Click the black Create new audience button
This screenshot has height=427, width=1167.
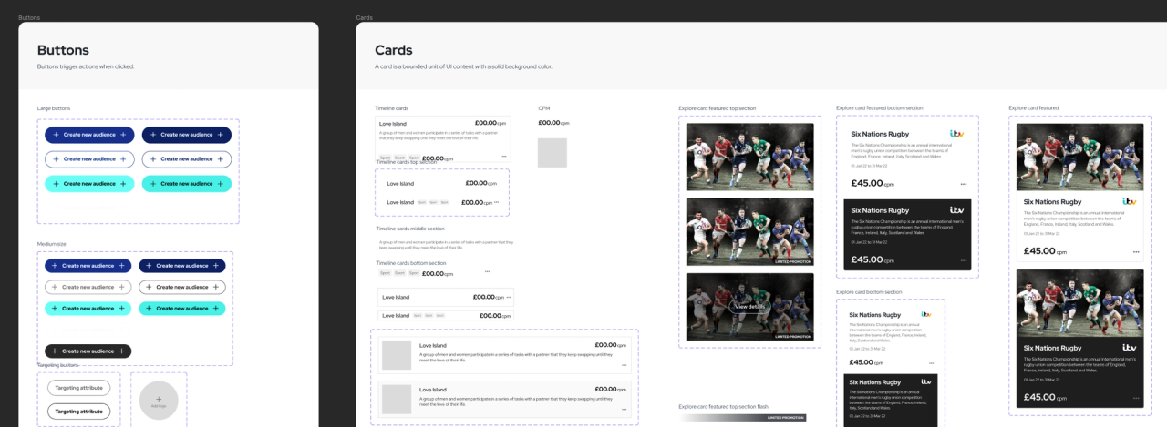(88, 351)
